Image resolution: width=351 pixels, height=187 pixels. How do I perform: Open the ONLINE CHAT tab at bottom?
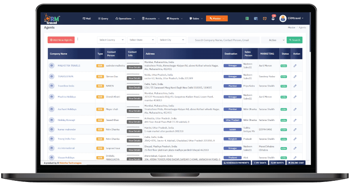(296, 163)
